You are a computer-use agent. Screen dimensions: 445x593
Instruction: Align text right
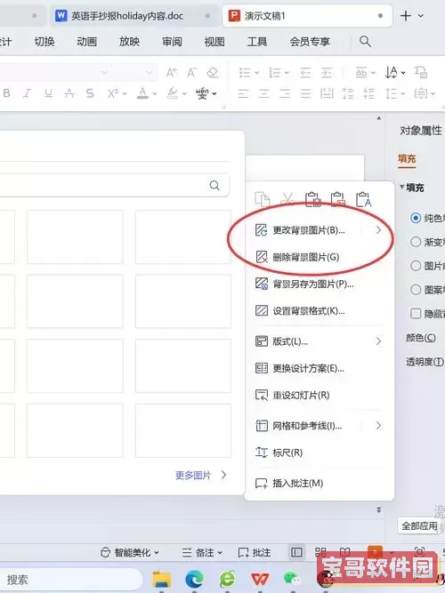(285, 93)
